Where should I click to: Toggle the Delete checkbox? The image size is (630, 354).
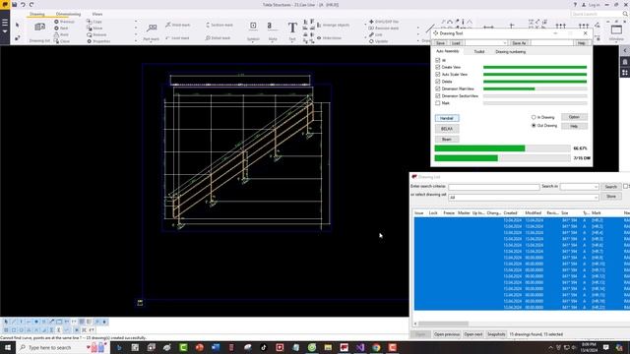pos(437,82)
